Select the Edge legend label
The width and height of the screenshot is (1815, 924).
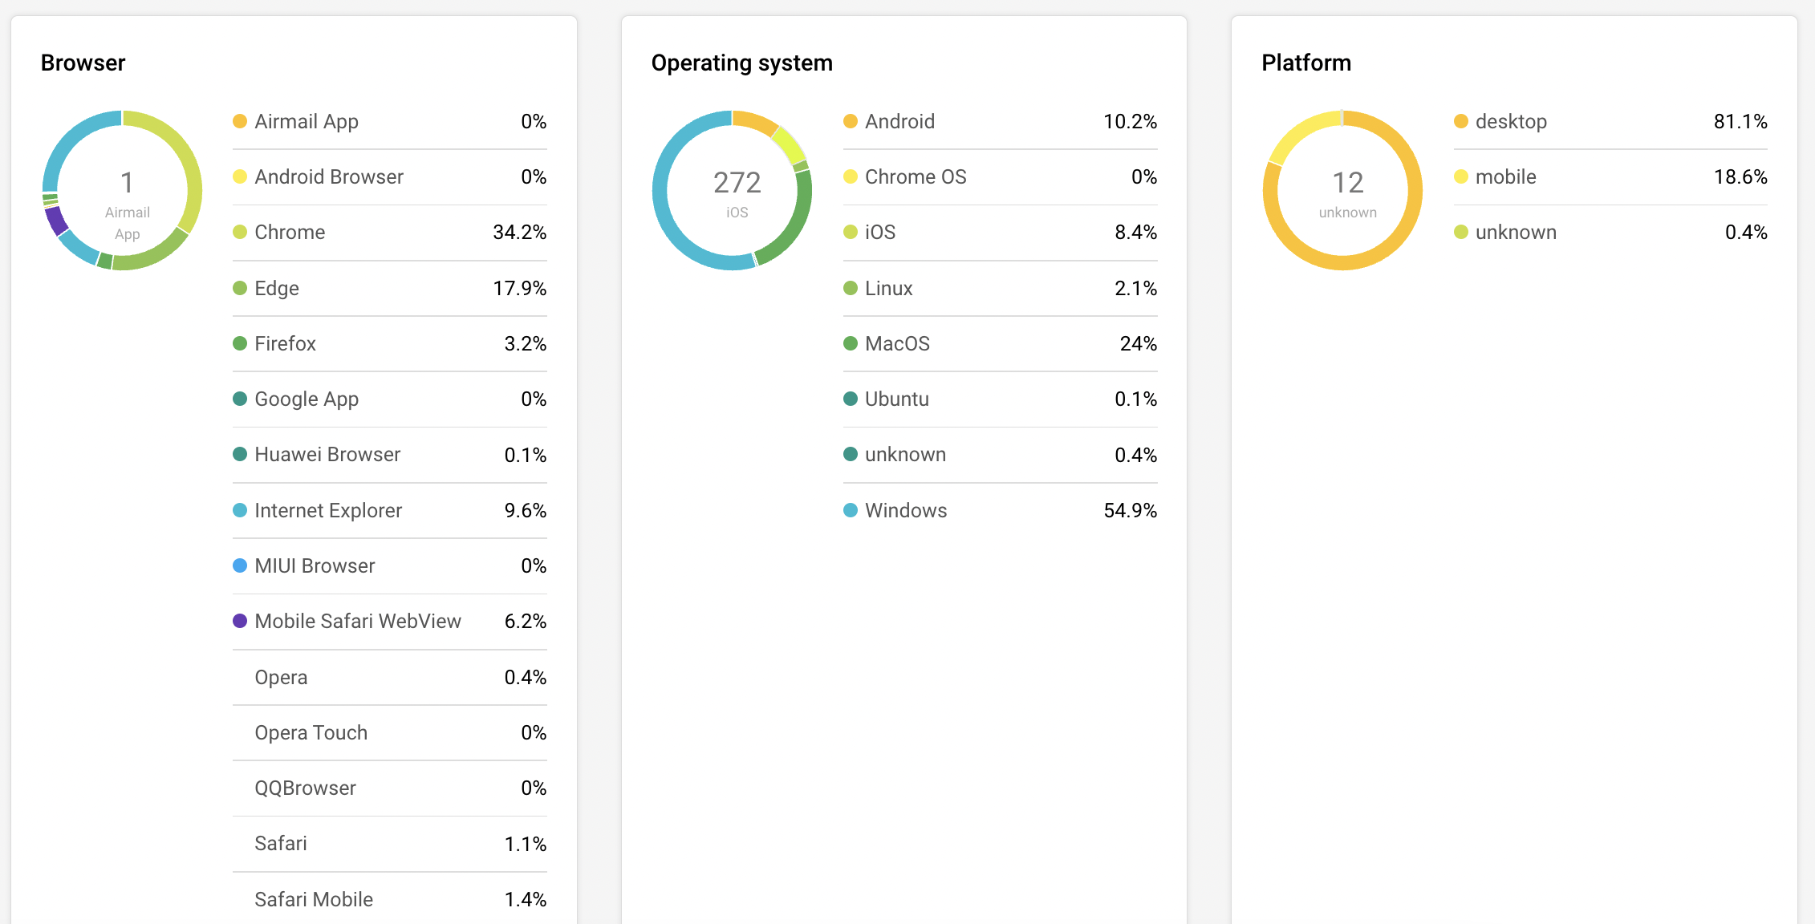277,288
